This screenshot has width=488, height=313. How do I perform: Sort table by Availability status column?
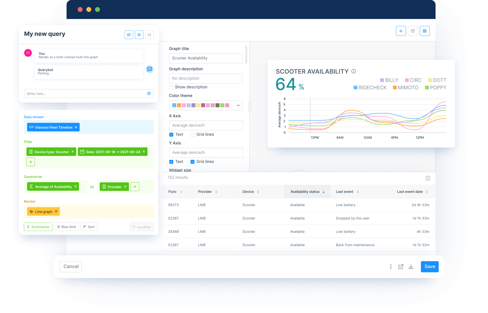[323, 192]
